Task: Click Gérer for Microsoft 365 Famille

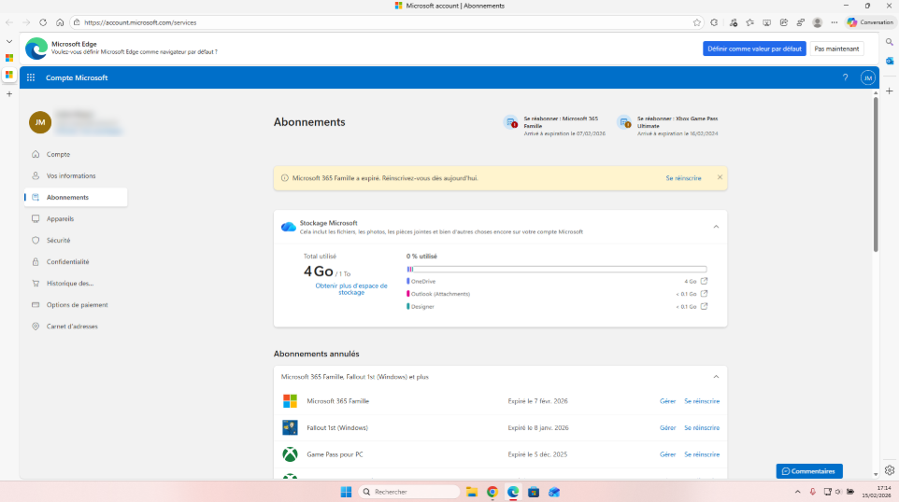Action: coord(667,401)
